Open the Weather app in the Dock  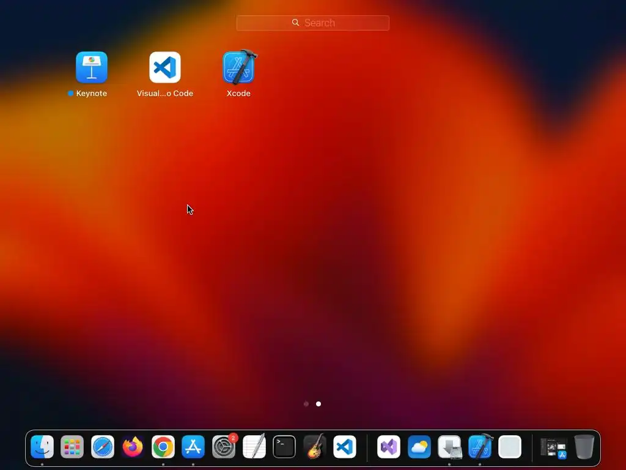click(x=419, y=446)
